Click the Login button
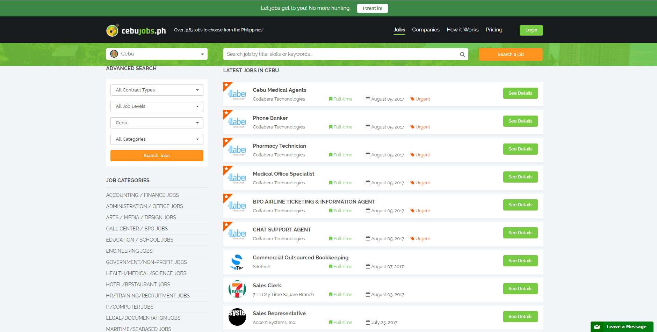 pyautogui.click(x=531, y=30)
